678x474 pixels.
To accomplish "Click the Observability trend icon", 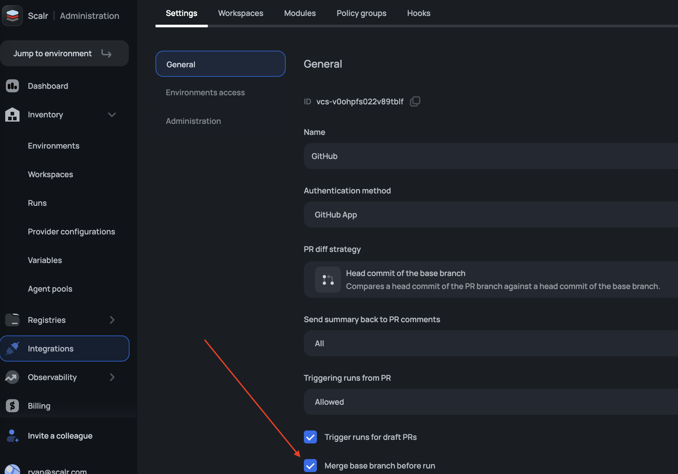I will coord(12,377).
